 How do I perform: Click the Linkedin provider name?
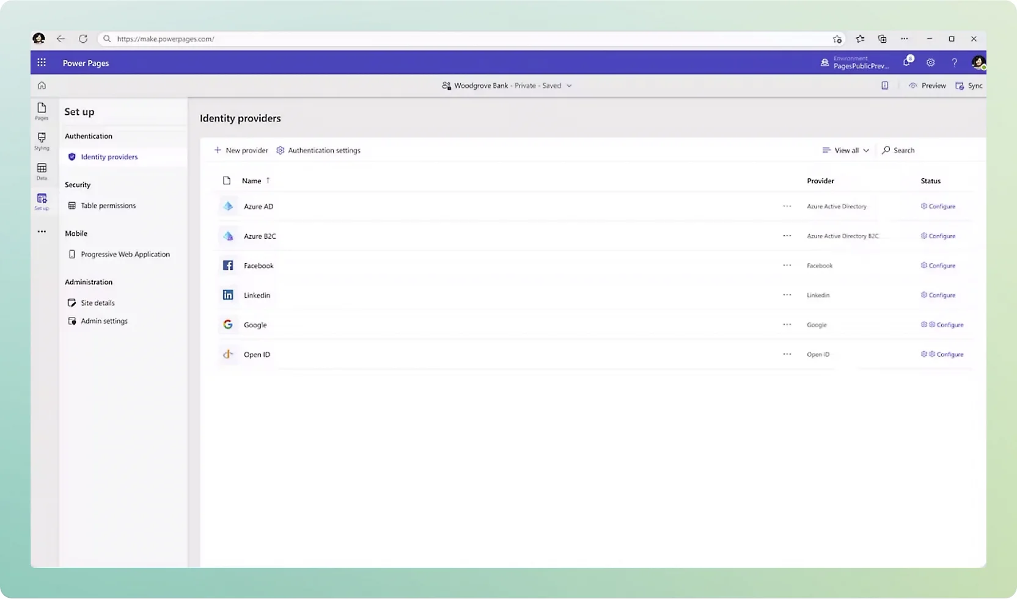257,295
